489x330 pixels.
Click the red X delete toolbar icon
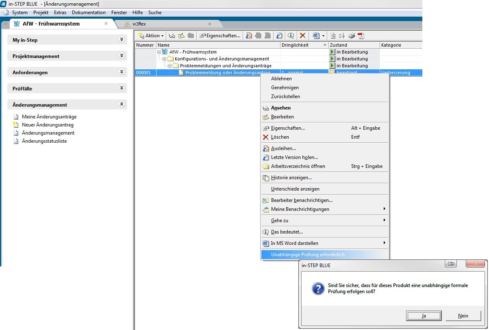(x=302, y=36)
